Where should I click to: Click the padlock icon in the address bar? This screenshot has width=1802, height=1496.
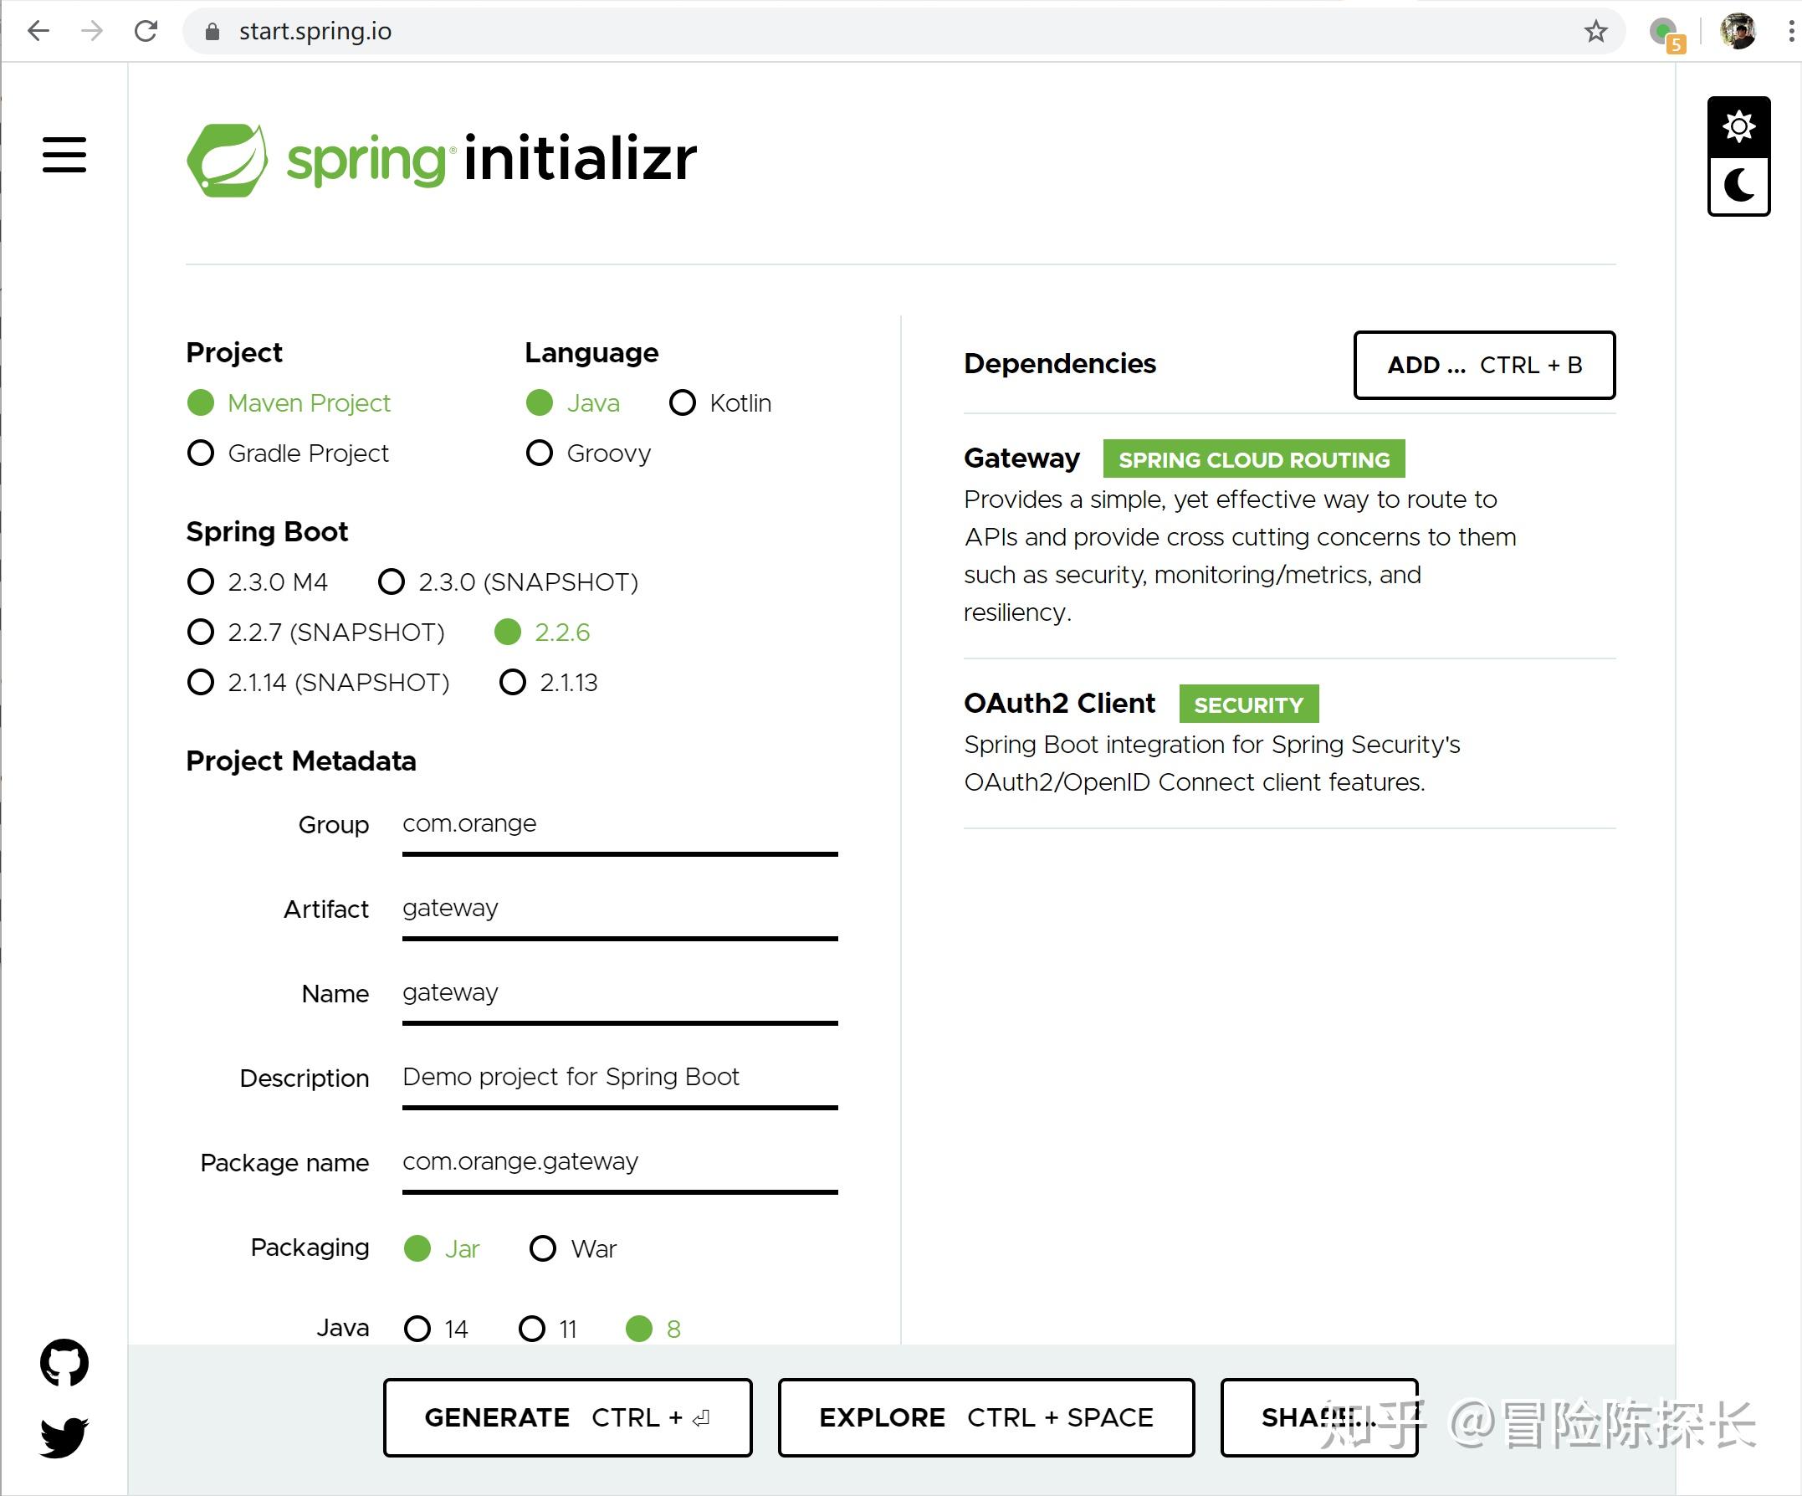(211, 31)
